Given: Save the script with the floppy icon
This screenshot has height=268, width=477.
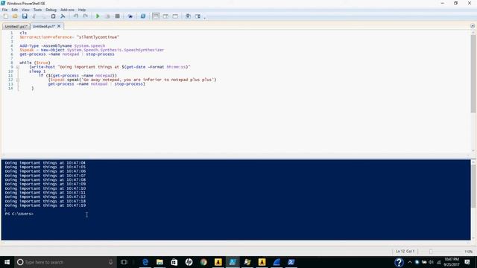Looking at the screenshot, I should 25,16.
